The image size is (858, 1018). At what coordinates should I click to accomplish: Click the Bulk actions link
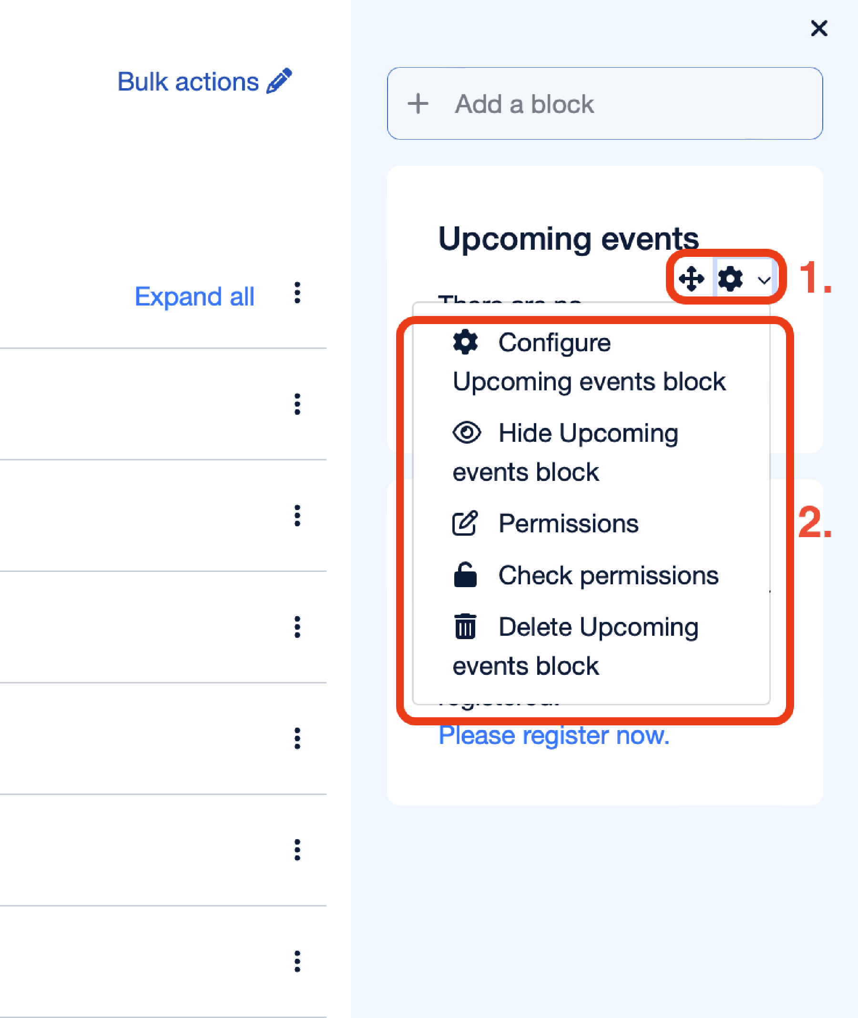pos(188,81)
